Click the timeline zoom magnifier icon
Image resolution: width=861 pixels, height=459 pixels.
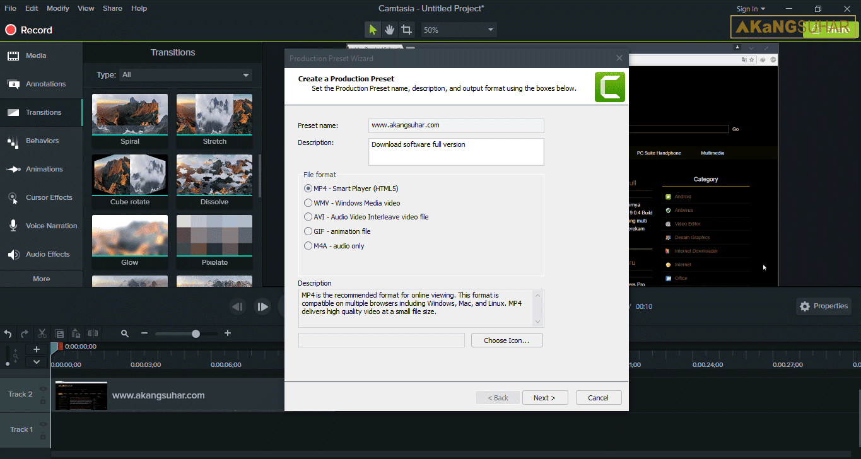click(125, 334)
